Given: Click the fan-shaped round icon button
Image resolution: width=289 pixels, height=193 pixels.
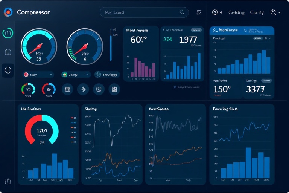Looking at the screenshot, I should [x=83, y=89].
